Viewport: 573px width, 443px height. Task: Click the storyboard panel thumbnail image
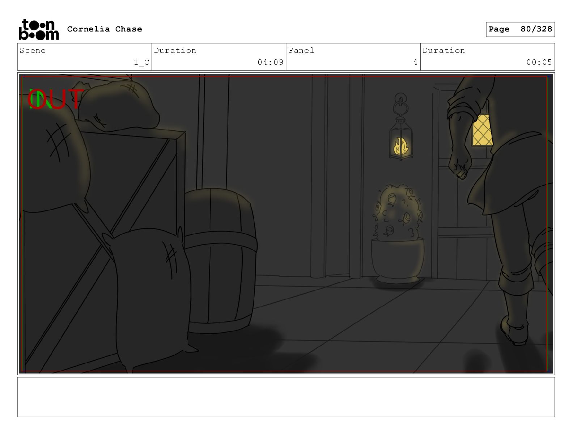click(x=286, y=224)
